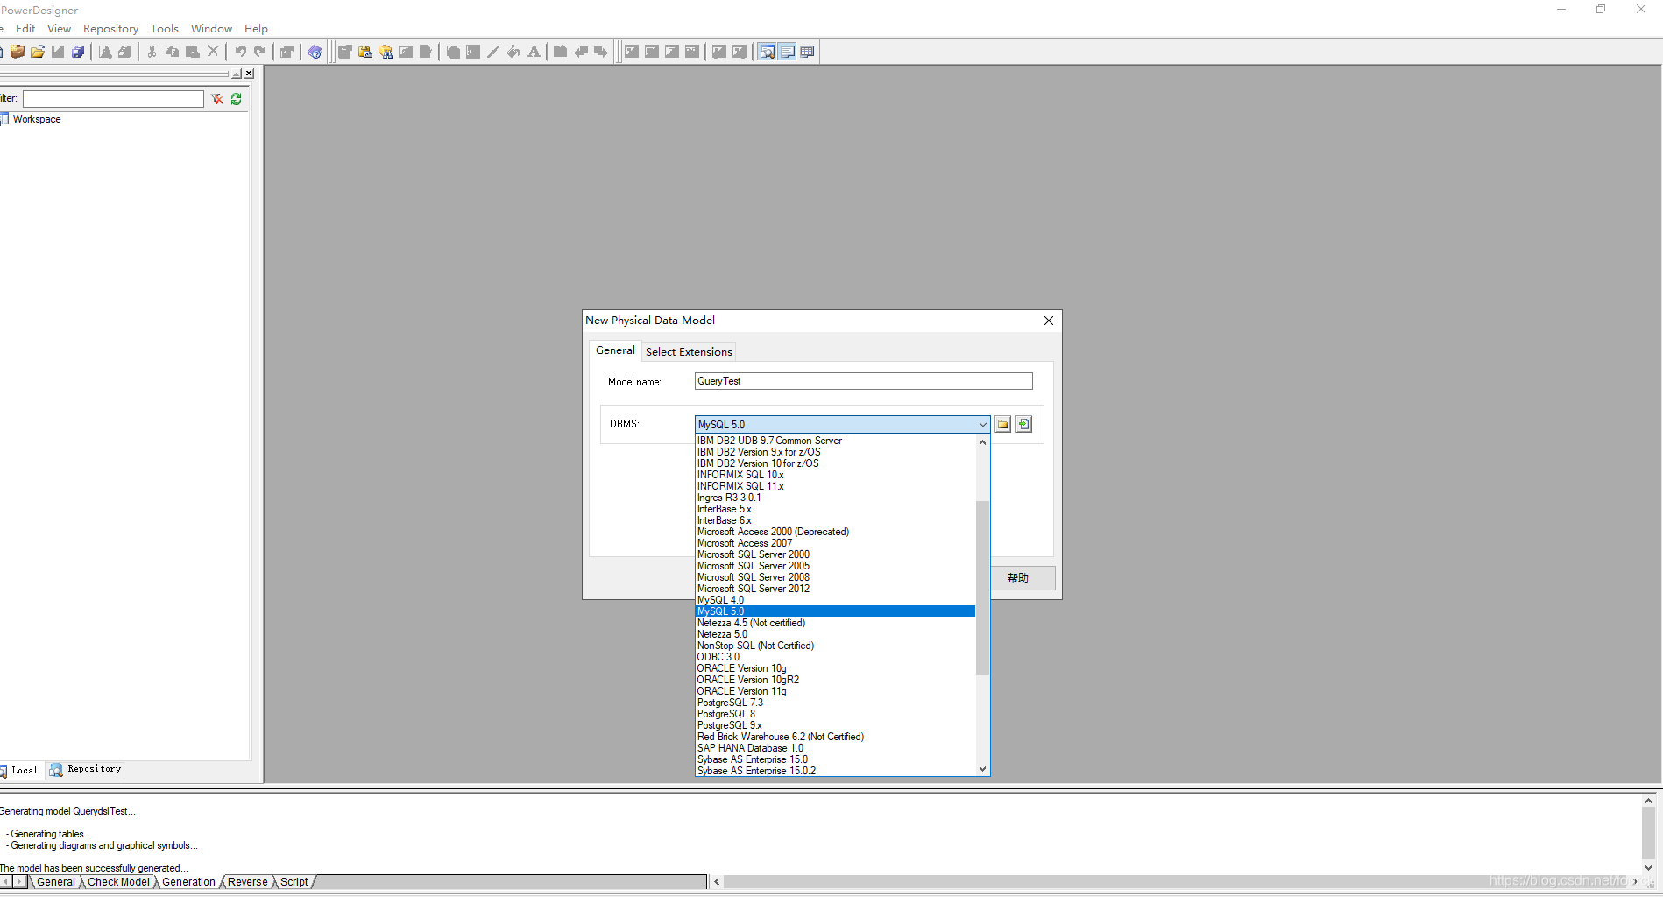Click the Open folder toolbar icon
The width and height of the screenshot is (1663, 897).
(38, 52)
